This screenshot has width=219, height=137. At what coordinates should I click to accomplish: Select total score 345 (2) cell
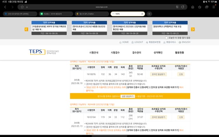pos(130,74)
